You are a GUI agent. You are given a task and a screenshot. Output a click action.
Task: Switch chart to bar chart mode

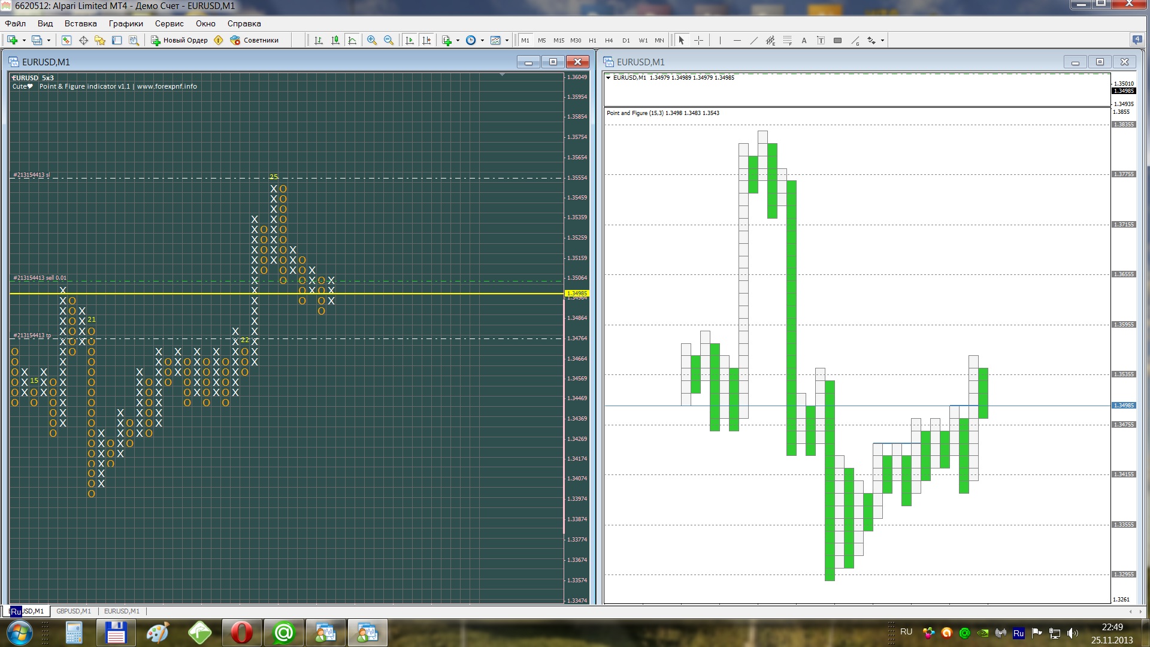tap(319, 40)
